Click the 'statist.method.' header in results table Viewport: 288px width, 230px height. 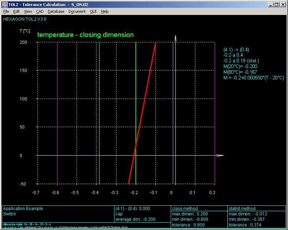tap(242, 209)
